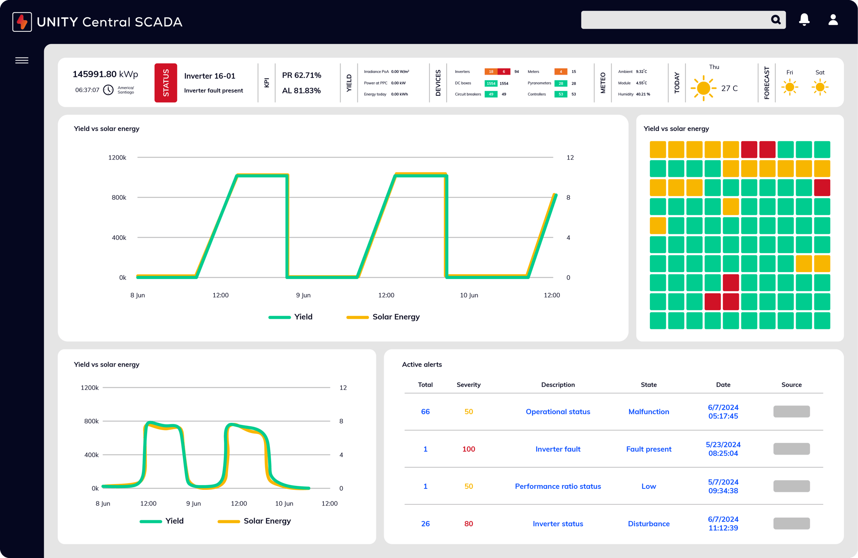Click the PR 62.71% KPI value
The height and width of the screenshot is (558, 858).
click(302, 75)
